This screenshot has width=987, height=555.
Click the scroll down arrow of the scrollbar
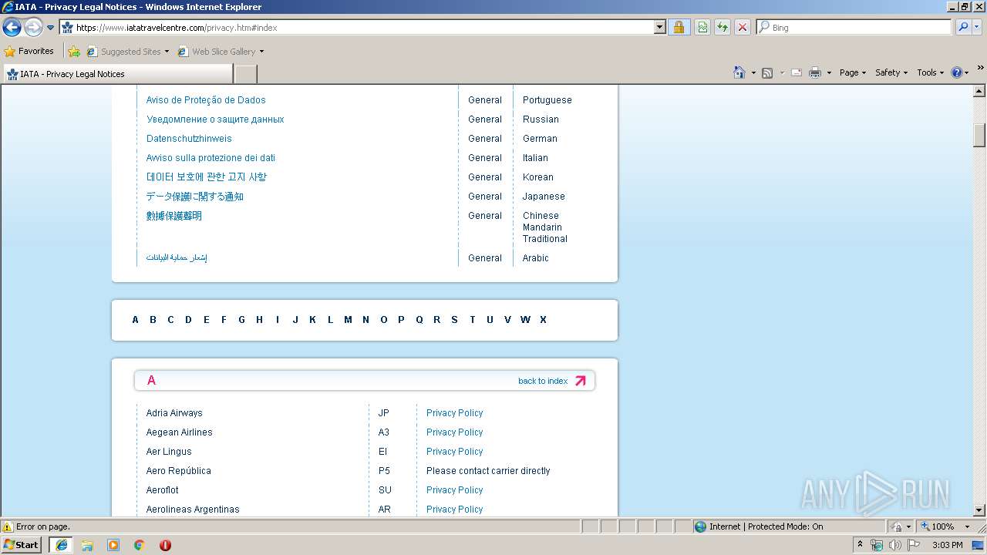point(979,510)
